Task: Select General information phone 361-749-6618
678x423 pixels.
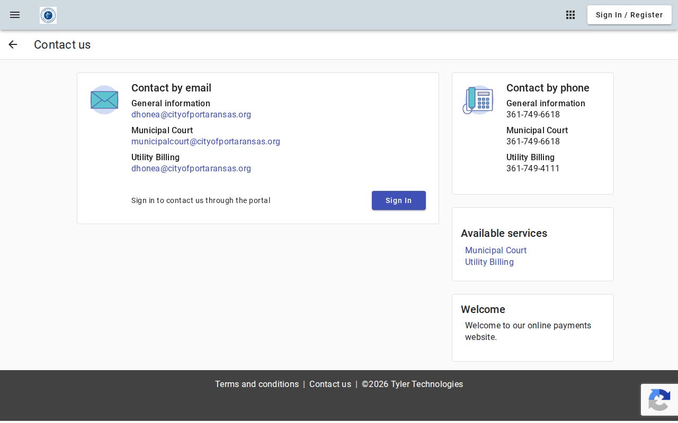Action: 533,114
